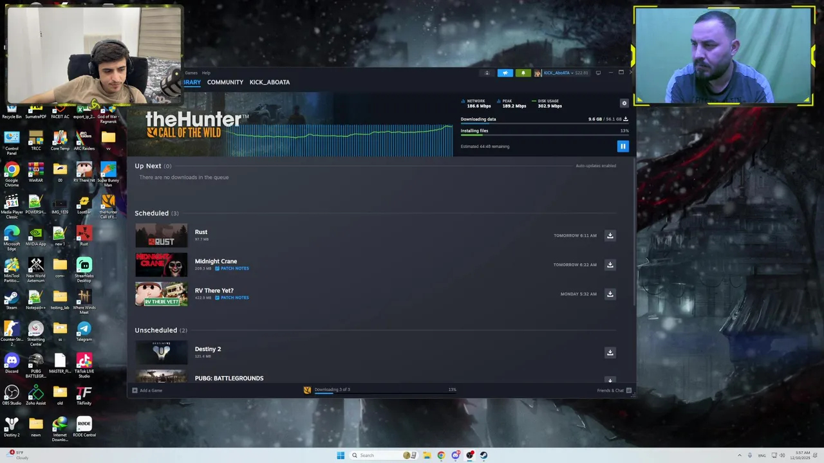Open the KICK_ABOATA profile tab
824x463 pixels.
(270, 82)
